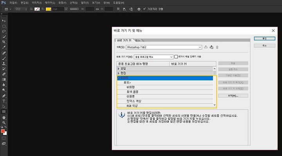Click the fill color swatch in options bar

pos(37,9)
